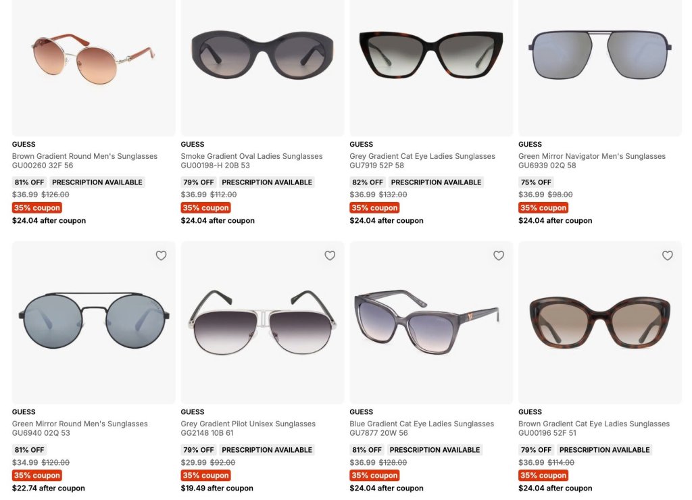The width and height of the screenshot is (692, 500).
Task: Add Blue Gradient Cat Eye sunglasses to wishlist
Action: coord(499,255)
